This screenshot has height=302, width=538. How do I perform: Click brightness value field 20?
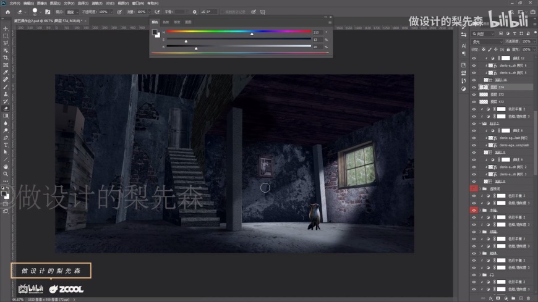point(318,47)
